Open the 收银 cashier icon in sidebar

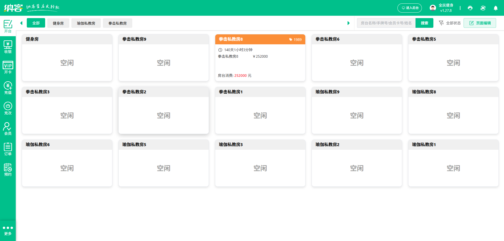[8, 47]
